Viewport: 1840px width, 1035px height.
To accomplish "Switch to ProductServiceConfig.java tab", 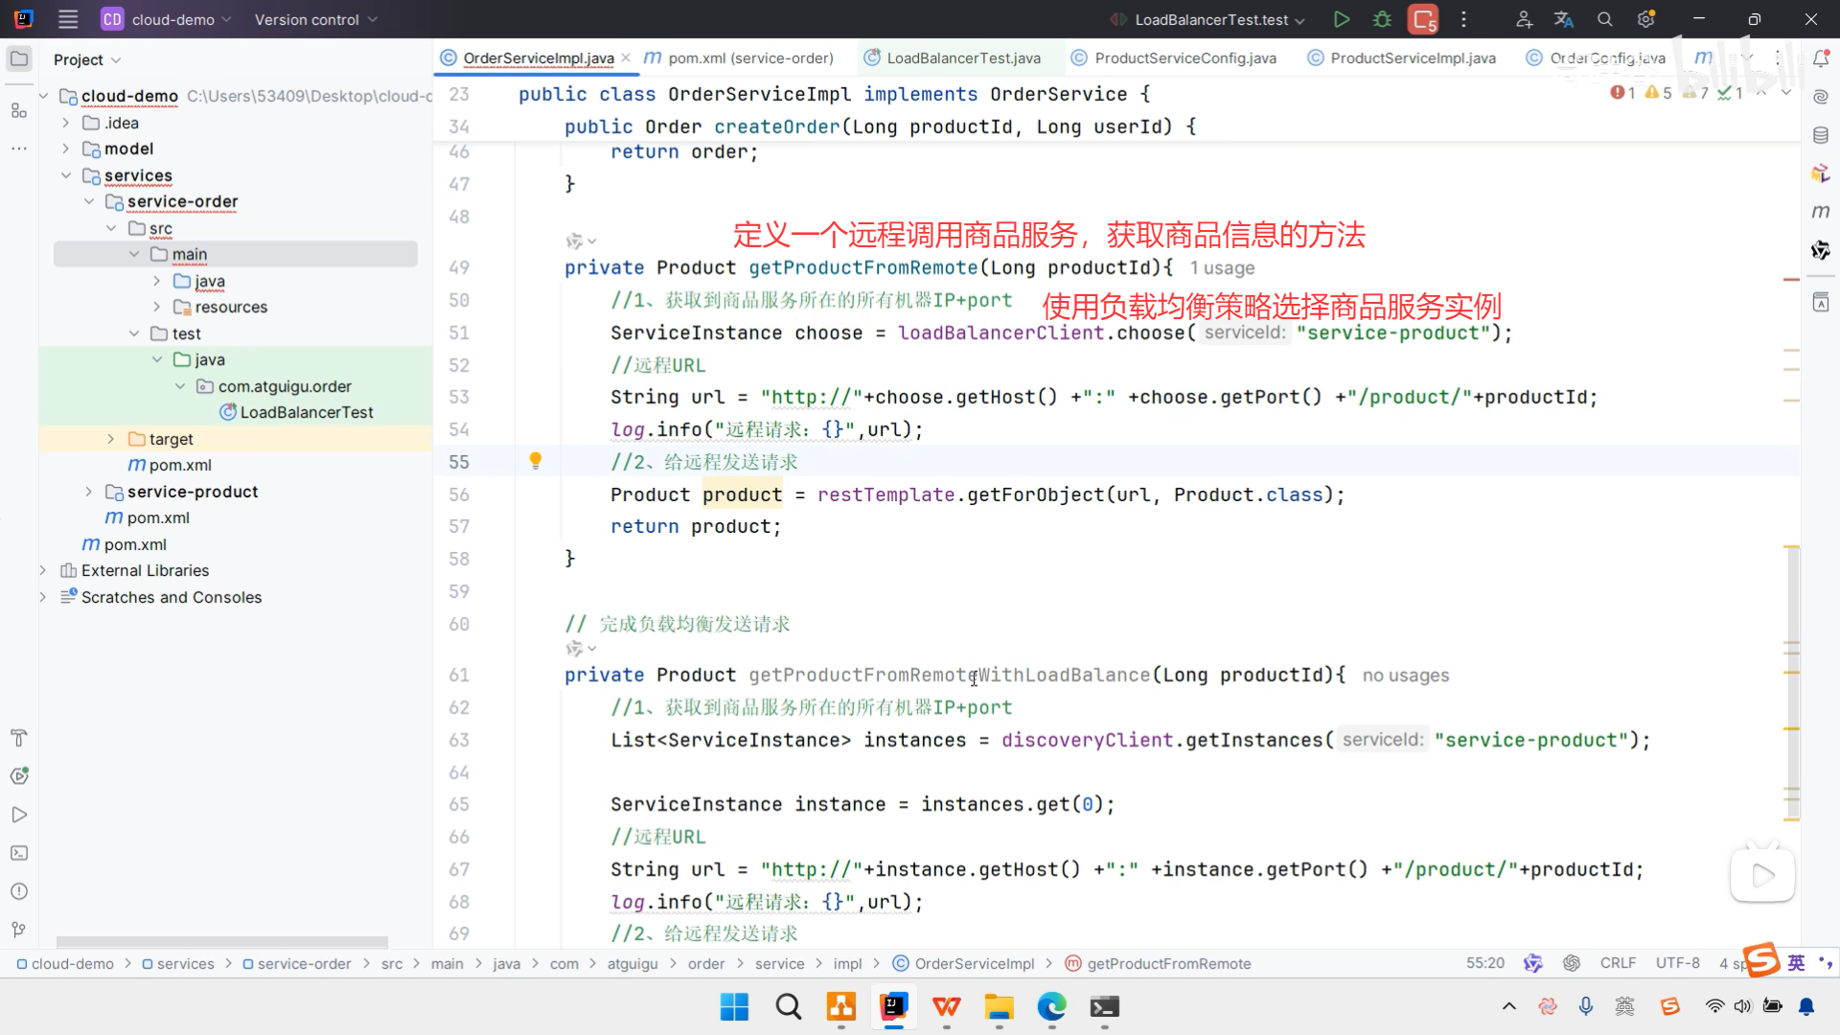I will pos(1184,58).
